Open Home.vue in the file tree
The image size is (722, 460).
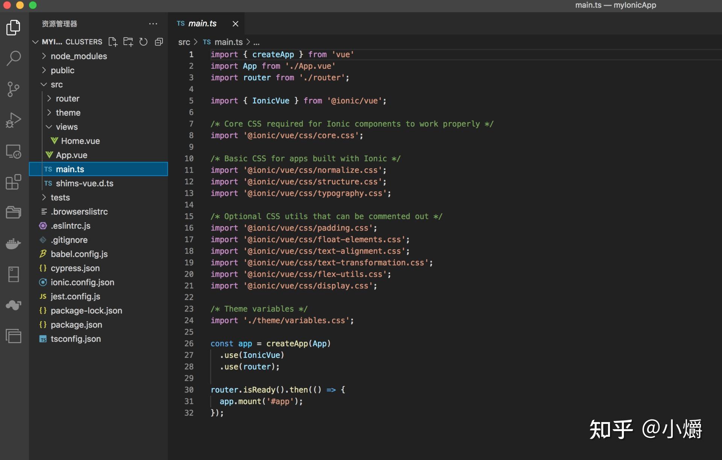99,141
